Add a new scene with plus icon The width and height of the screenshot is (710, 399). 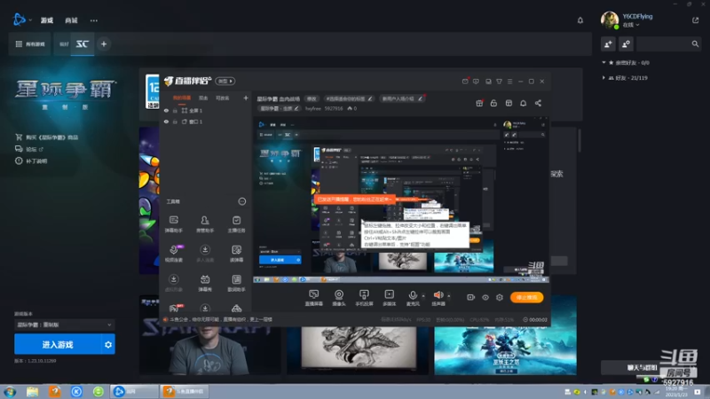pyautogui.click(x=246, y=98)
